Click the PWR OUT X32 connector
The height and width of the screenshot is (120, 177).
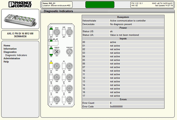point(68,51)
